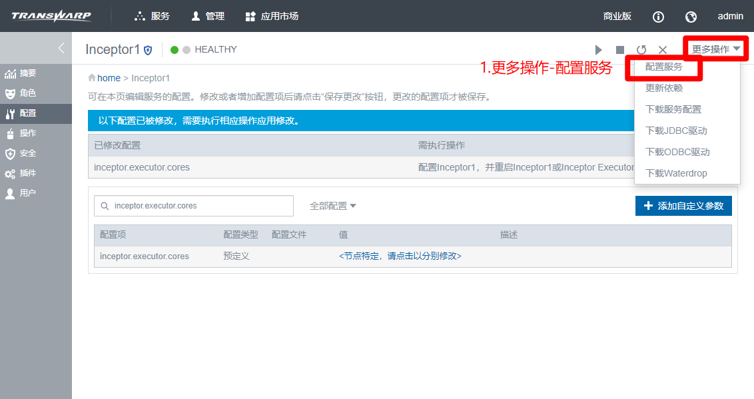Click the 节点特定 value link
Screen dimensions: 754x399
(x=400, y=256)
